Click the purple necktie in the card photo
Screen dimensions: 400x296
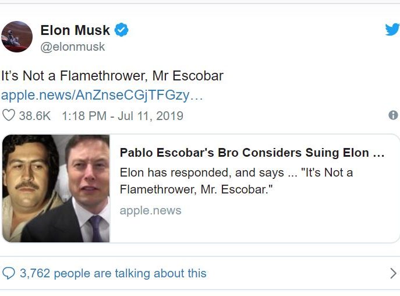96,228
